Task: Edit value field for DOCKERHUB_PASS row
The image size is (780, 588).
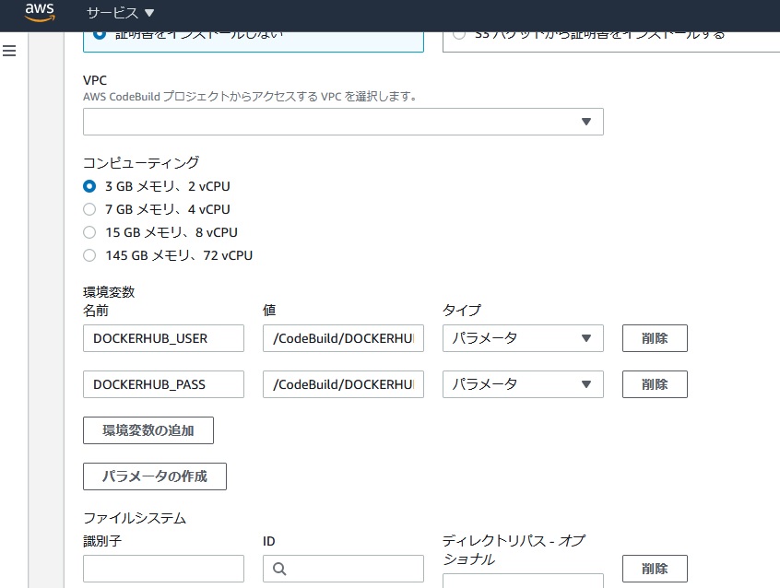Action: (x=343, y=384)
